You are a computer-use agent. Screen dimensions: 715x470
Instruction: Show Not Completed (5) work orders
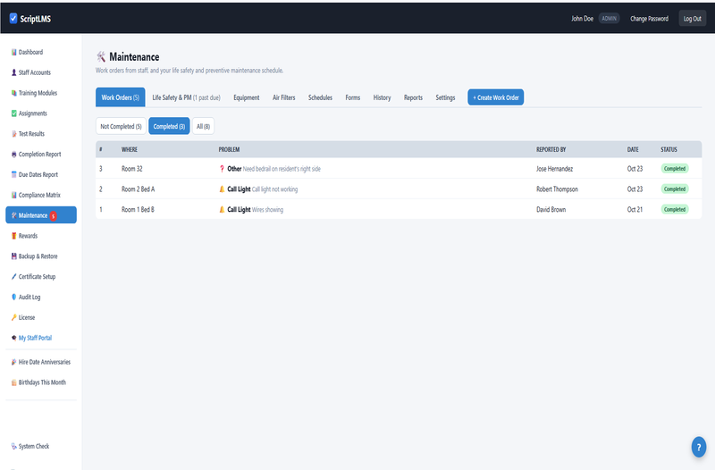click(121, 126)
